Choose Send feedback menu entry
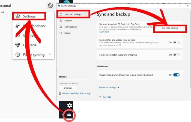Image resolution: width=191 pixels, height=122 pixels. point(33,26)
